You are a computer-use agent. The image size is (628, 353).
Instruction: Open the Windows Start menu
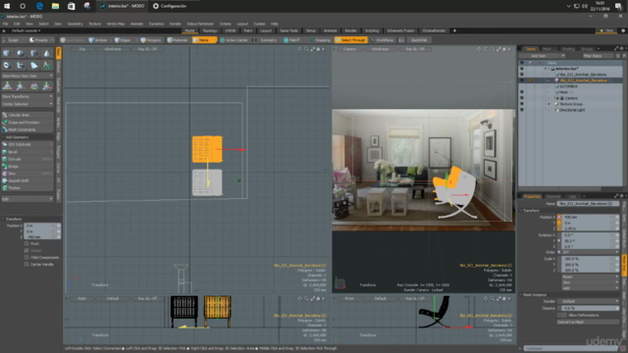tap(7, 6)
